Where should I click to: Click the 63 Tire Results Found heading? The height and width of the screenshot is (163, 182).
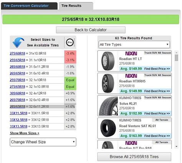[134, 38]
